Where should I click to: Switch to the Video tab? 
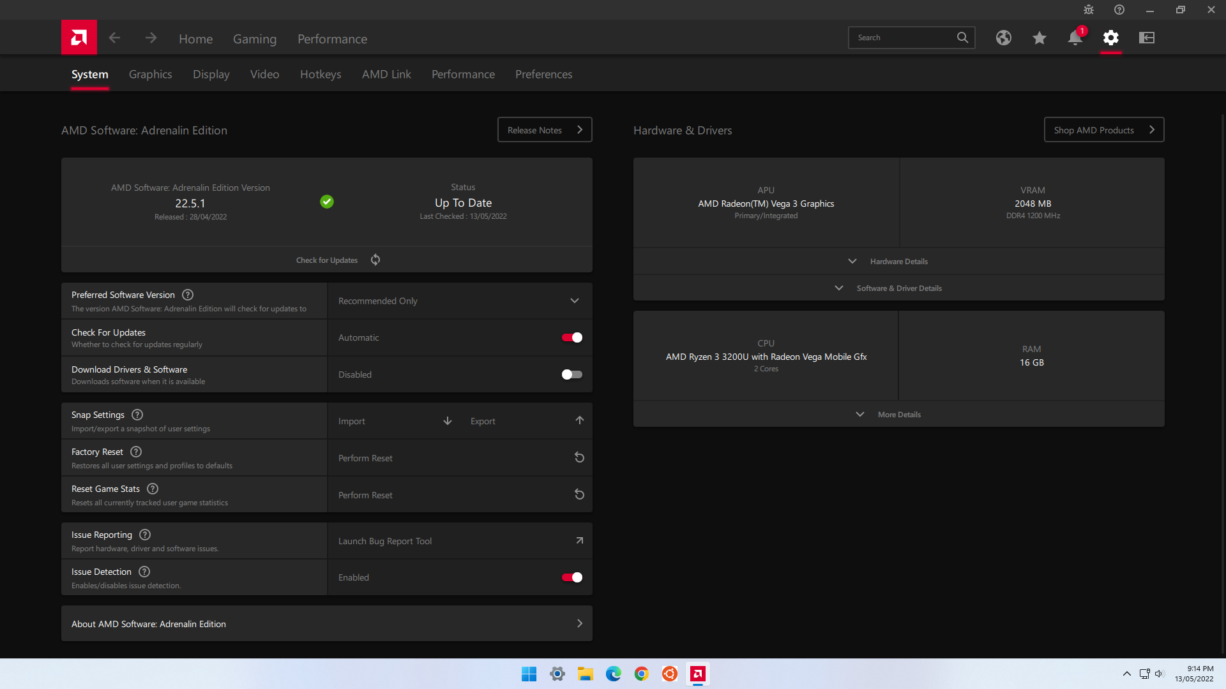[265, 74]
